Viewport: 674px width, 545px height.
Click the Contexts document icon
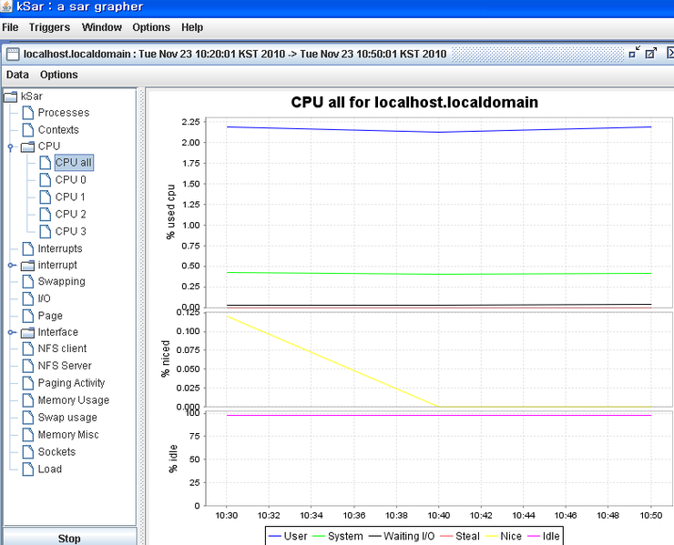click(28, 130)
